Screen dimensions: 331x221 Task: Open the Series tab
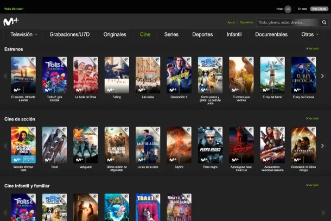(171, 34)
